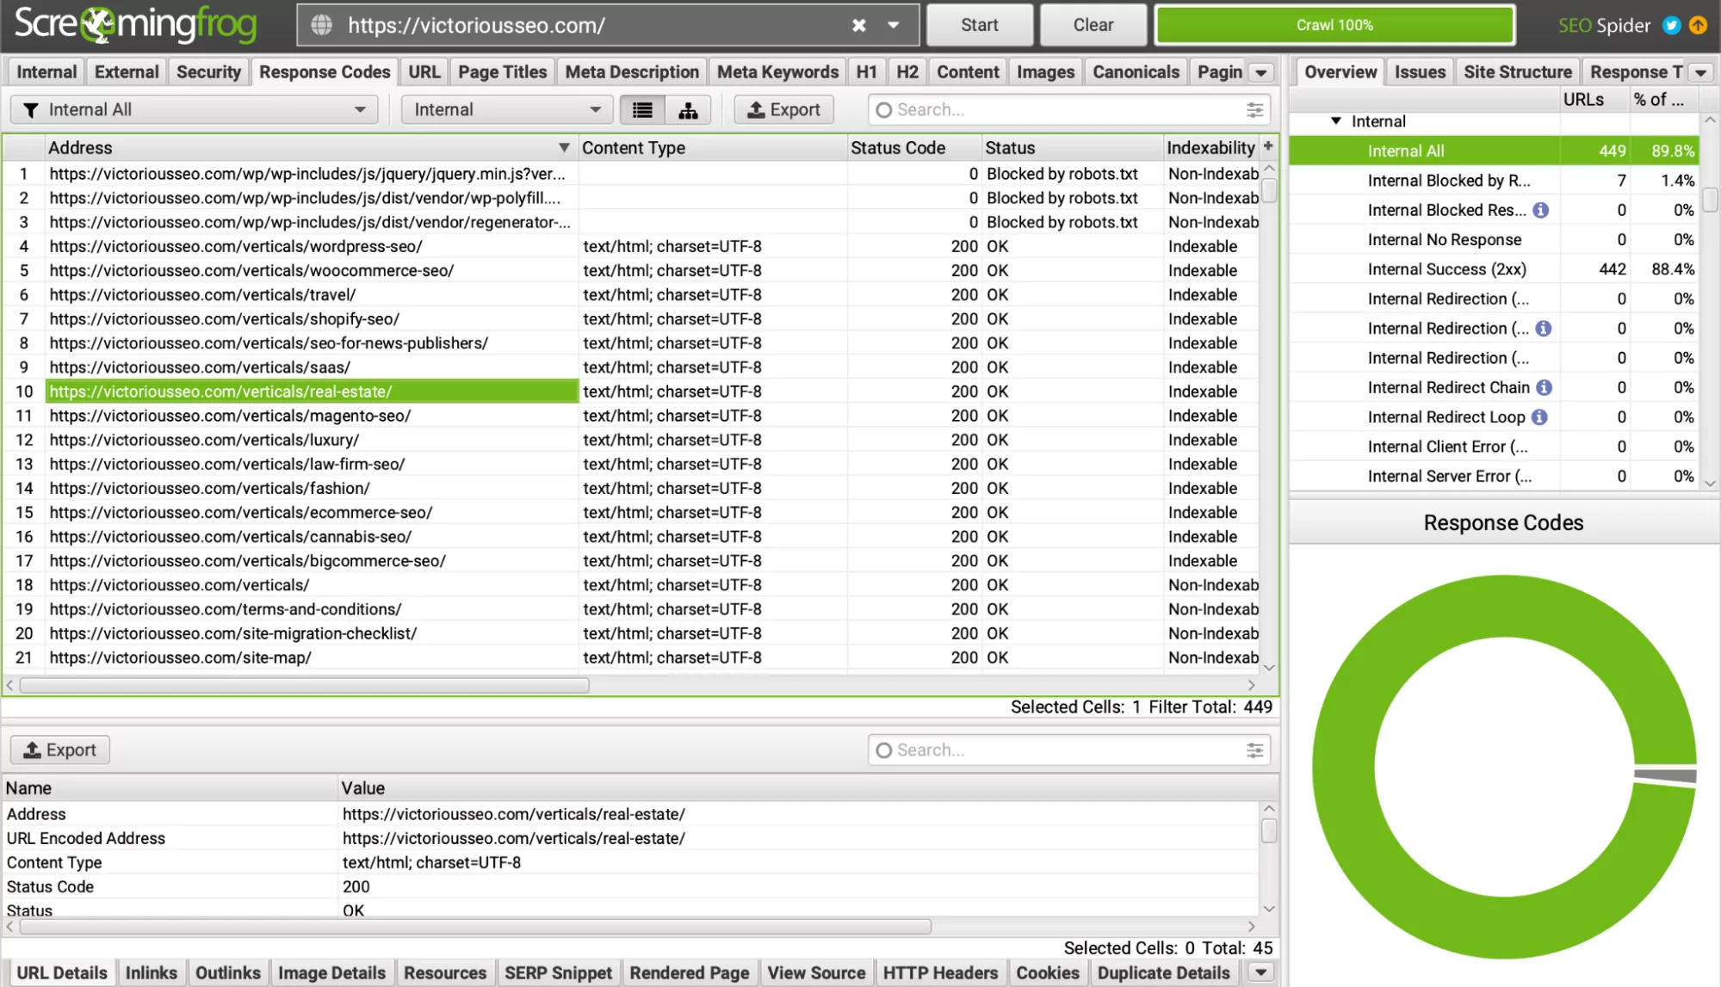This screenshot has width=1721, height=987.
Task: Open the Twitter bird icon link
Action: [1671, 25]
